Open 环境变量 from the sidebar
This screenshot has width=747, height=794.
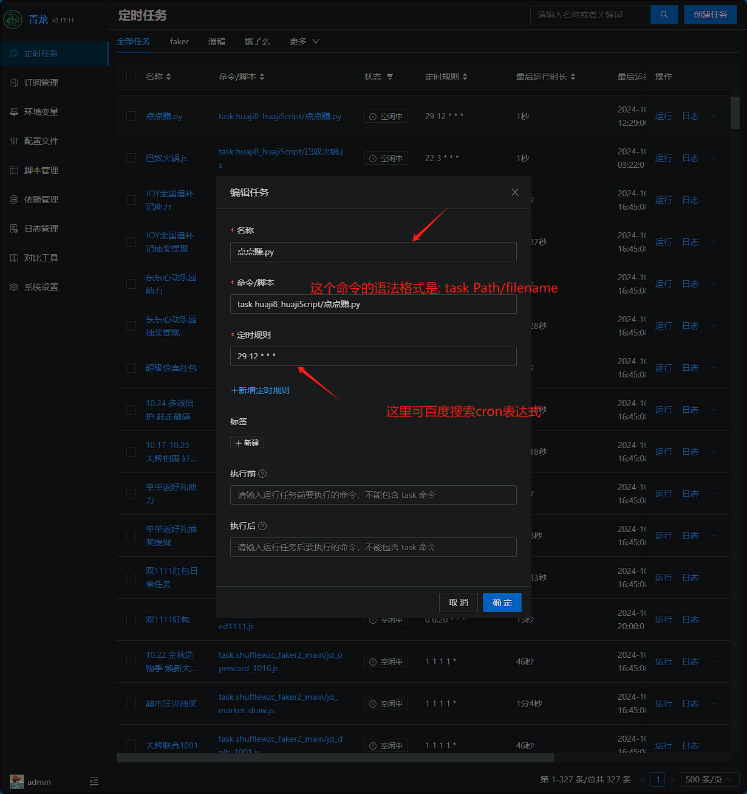click(41, 112)
